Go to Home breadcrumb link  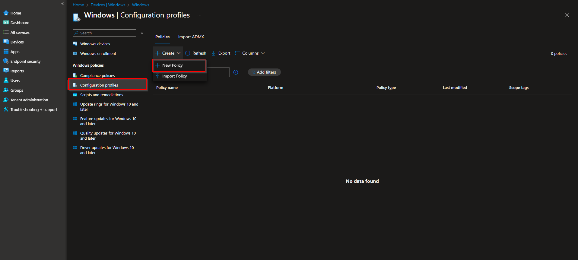click(78, 5)
